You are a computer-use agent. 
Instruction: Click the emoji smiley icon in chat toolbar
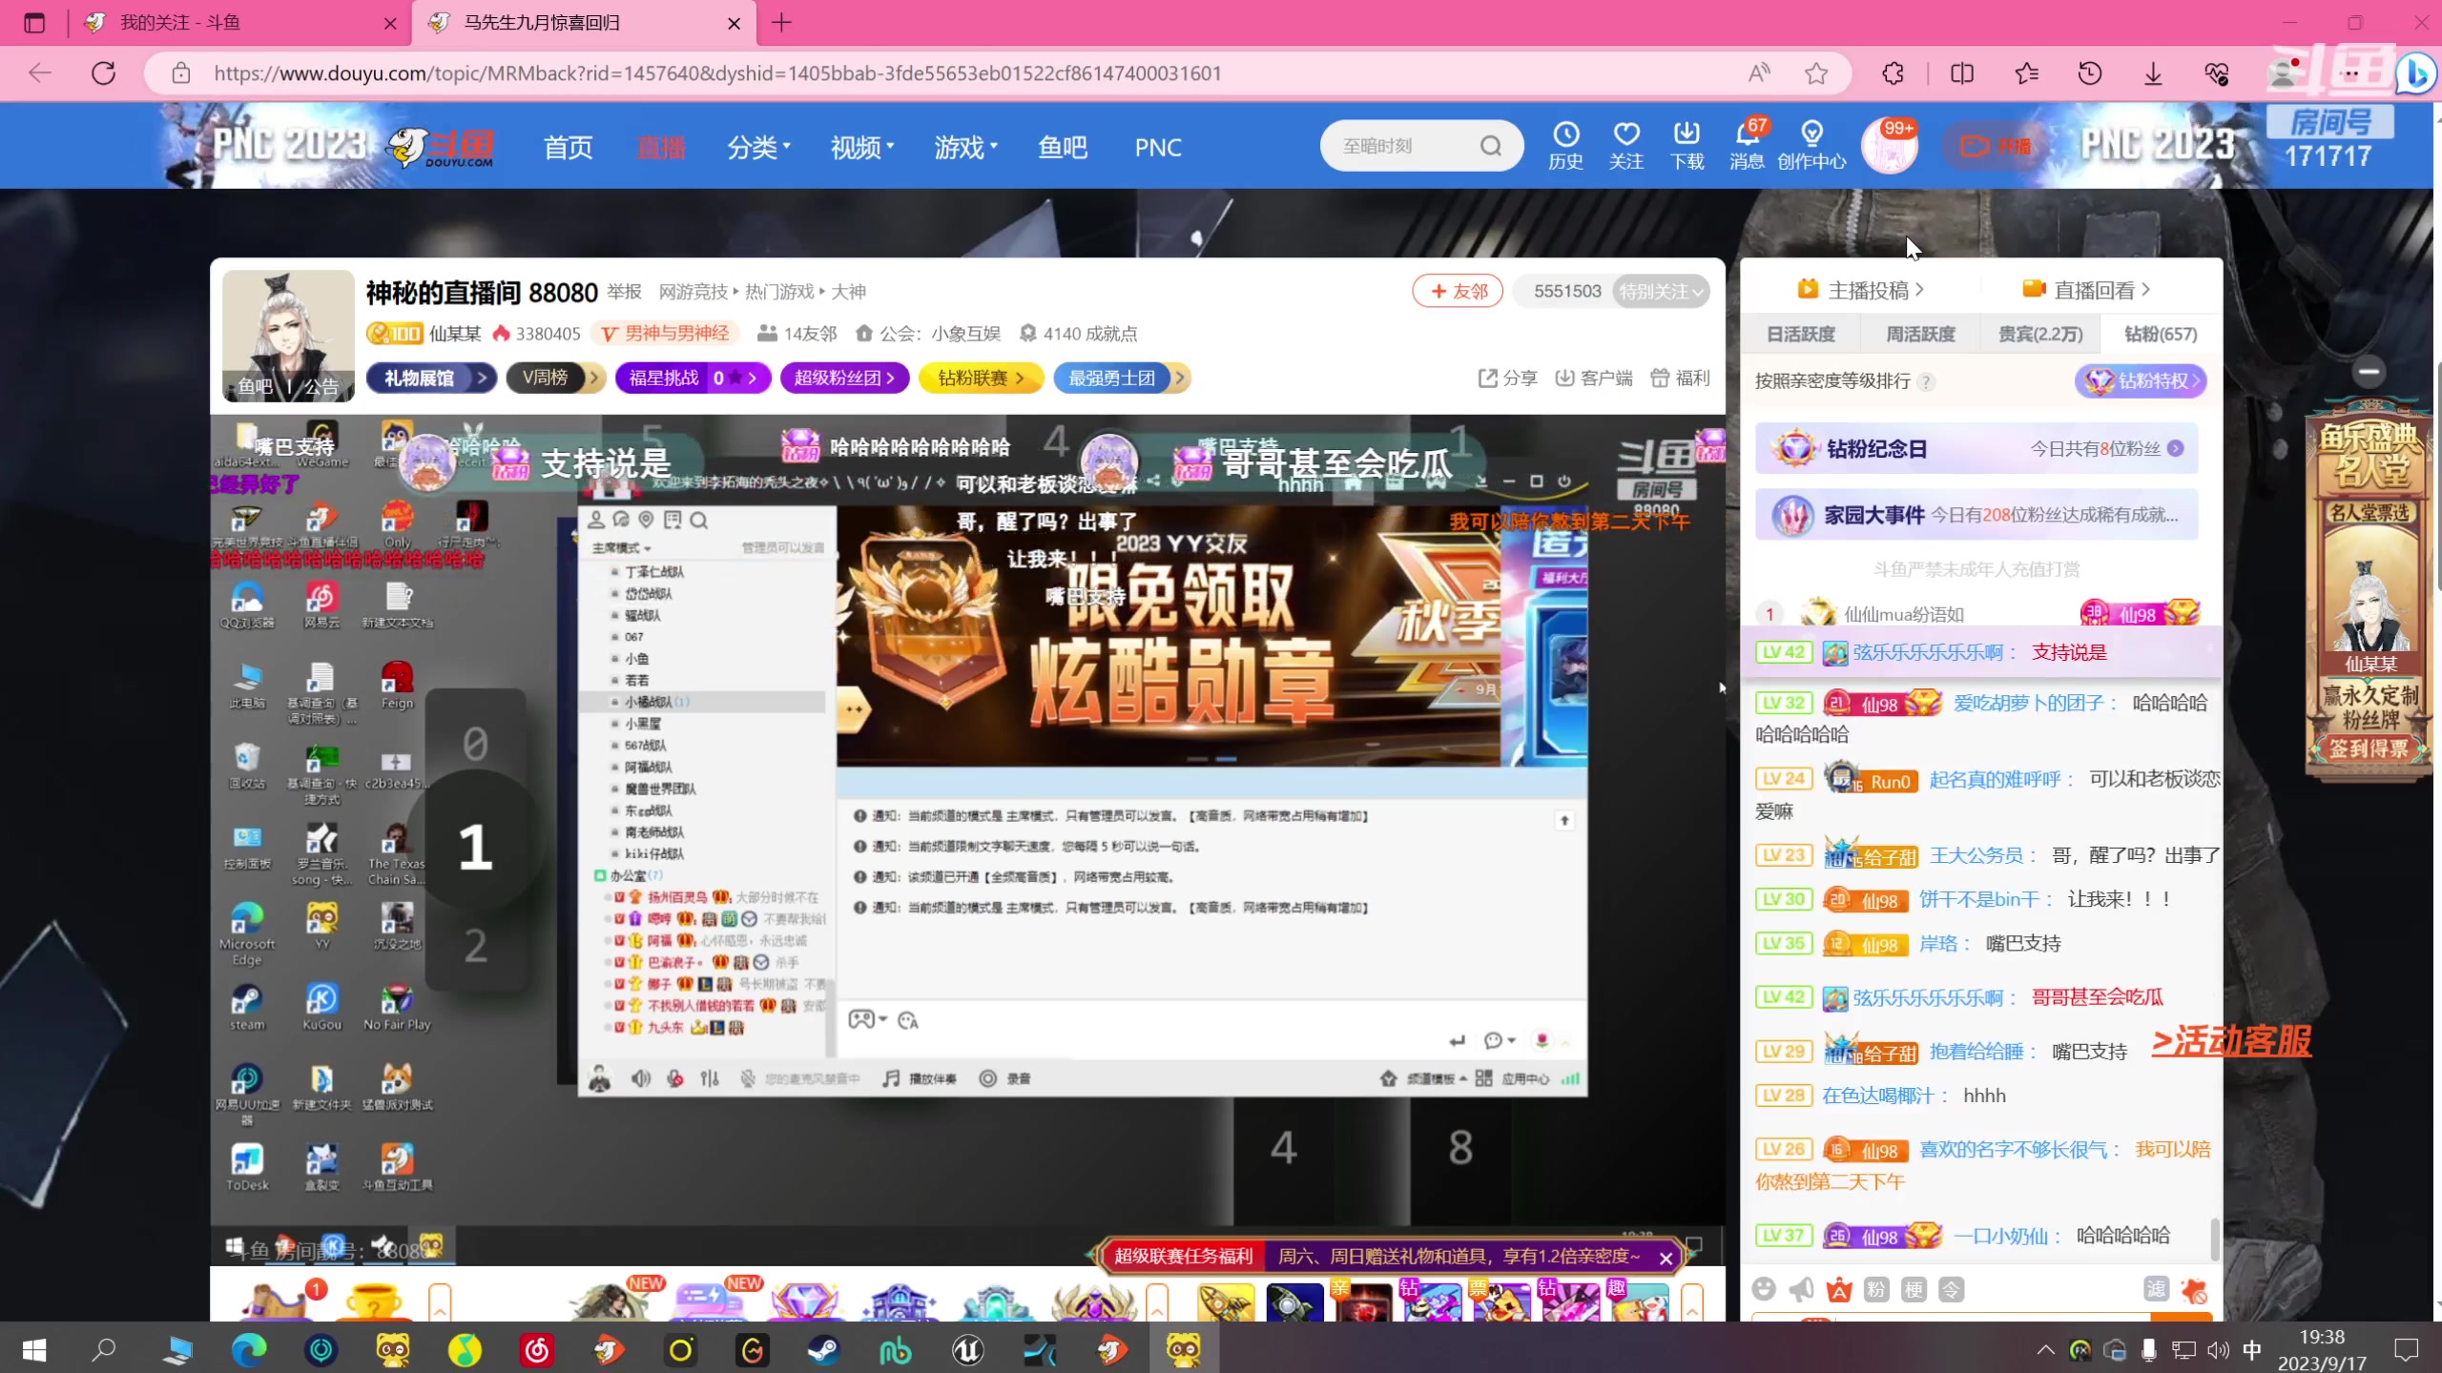1764,1289
